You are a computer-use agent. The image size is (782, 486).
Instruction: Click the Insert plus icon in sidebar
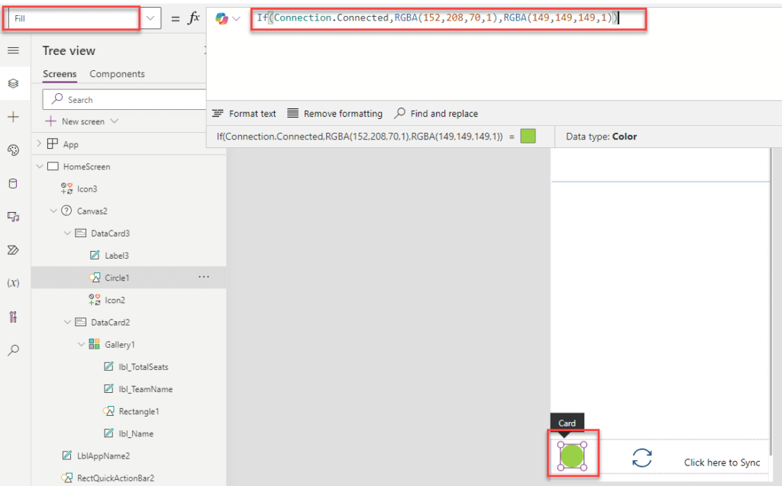pos(13,117)
